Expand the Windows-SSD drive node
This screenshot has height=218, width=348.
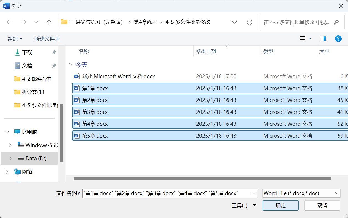pos(11,145)
